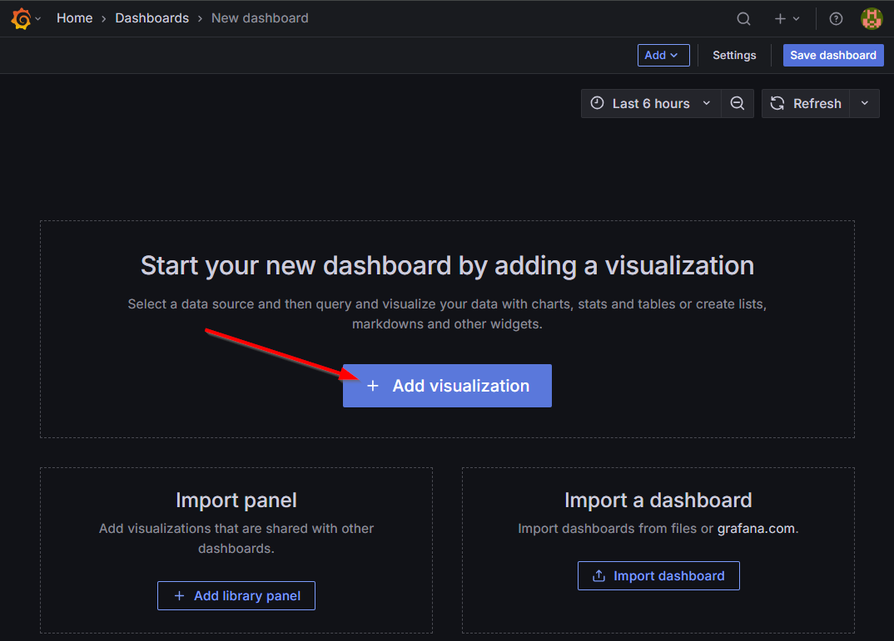Image resolution: width=894 pixels, height=641 pixels.
Task: Select Home from the breadcrumb
Action: (75, 17)
